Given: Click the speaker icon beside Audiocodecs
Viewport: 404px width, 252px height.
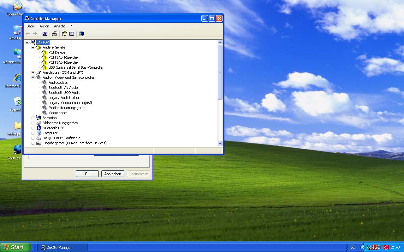Looking at the screenshot, I should coord(45,83).
